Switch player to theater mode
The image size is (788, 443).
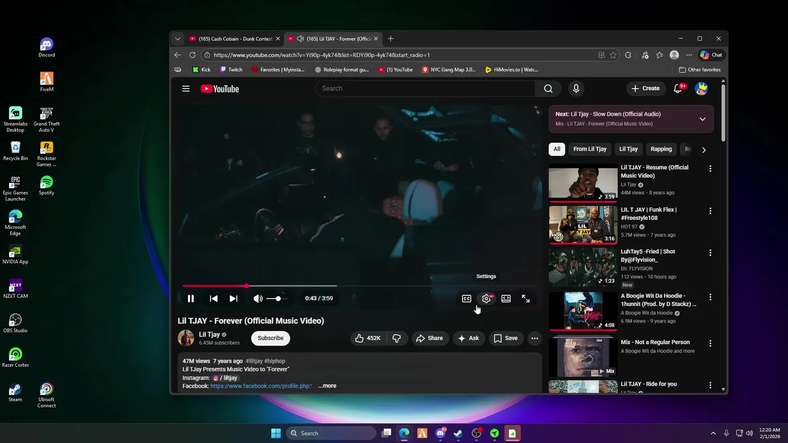coord(506,298)
